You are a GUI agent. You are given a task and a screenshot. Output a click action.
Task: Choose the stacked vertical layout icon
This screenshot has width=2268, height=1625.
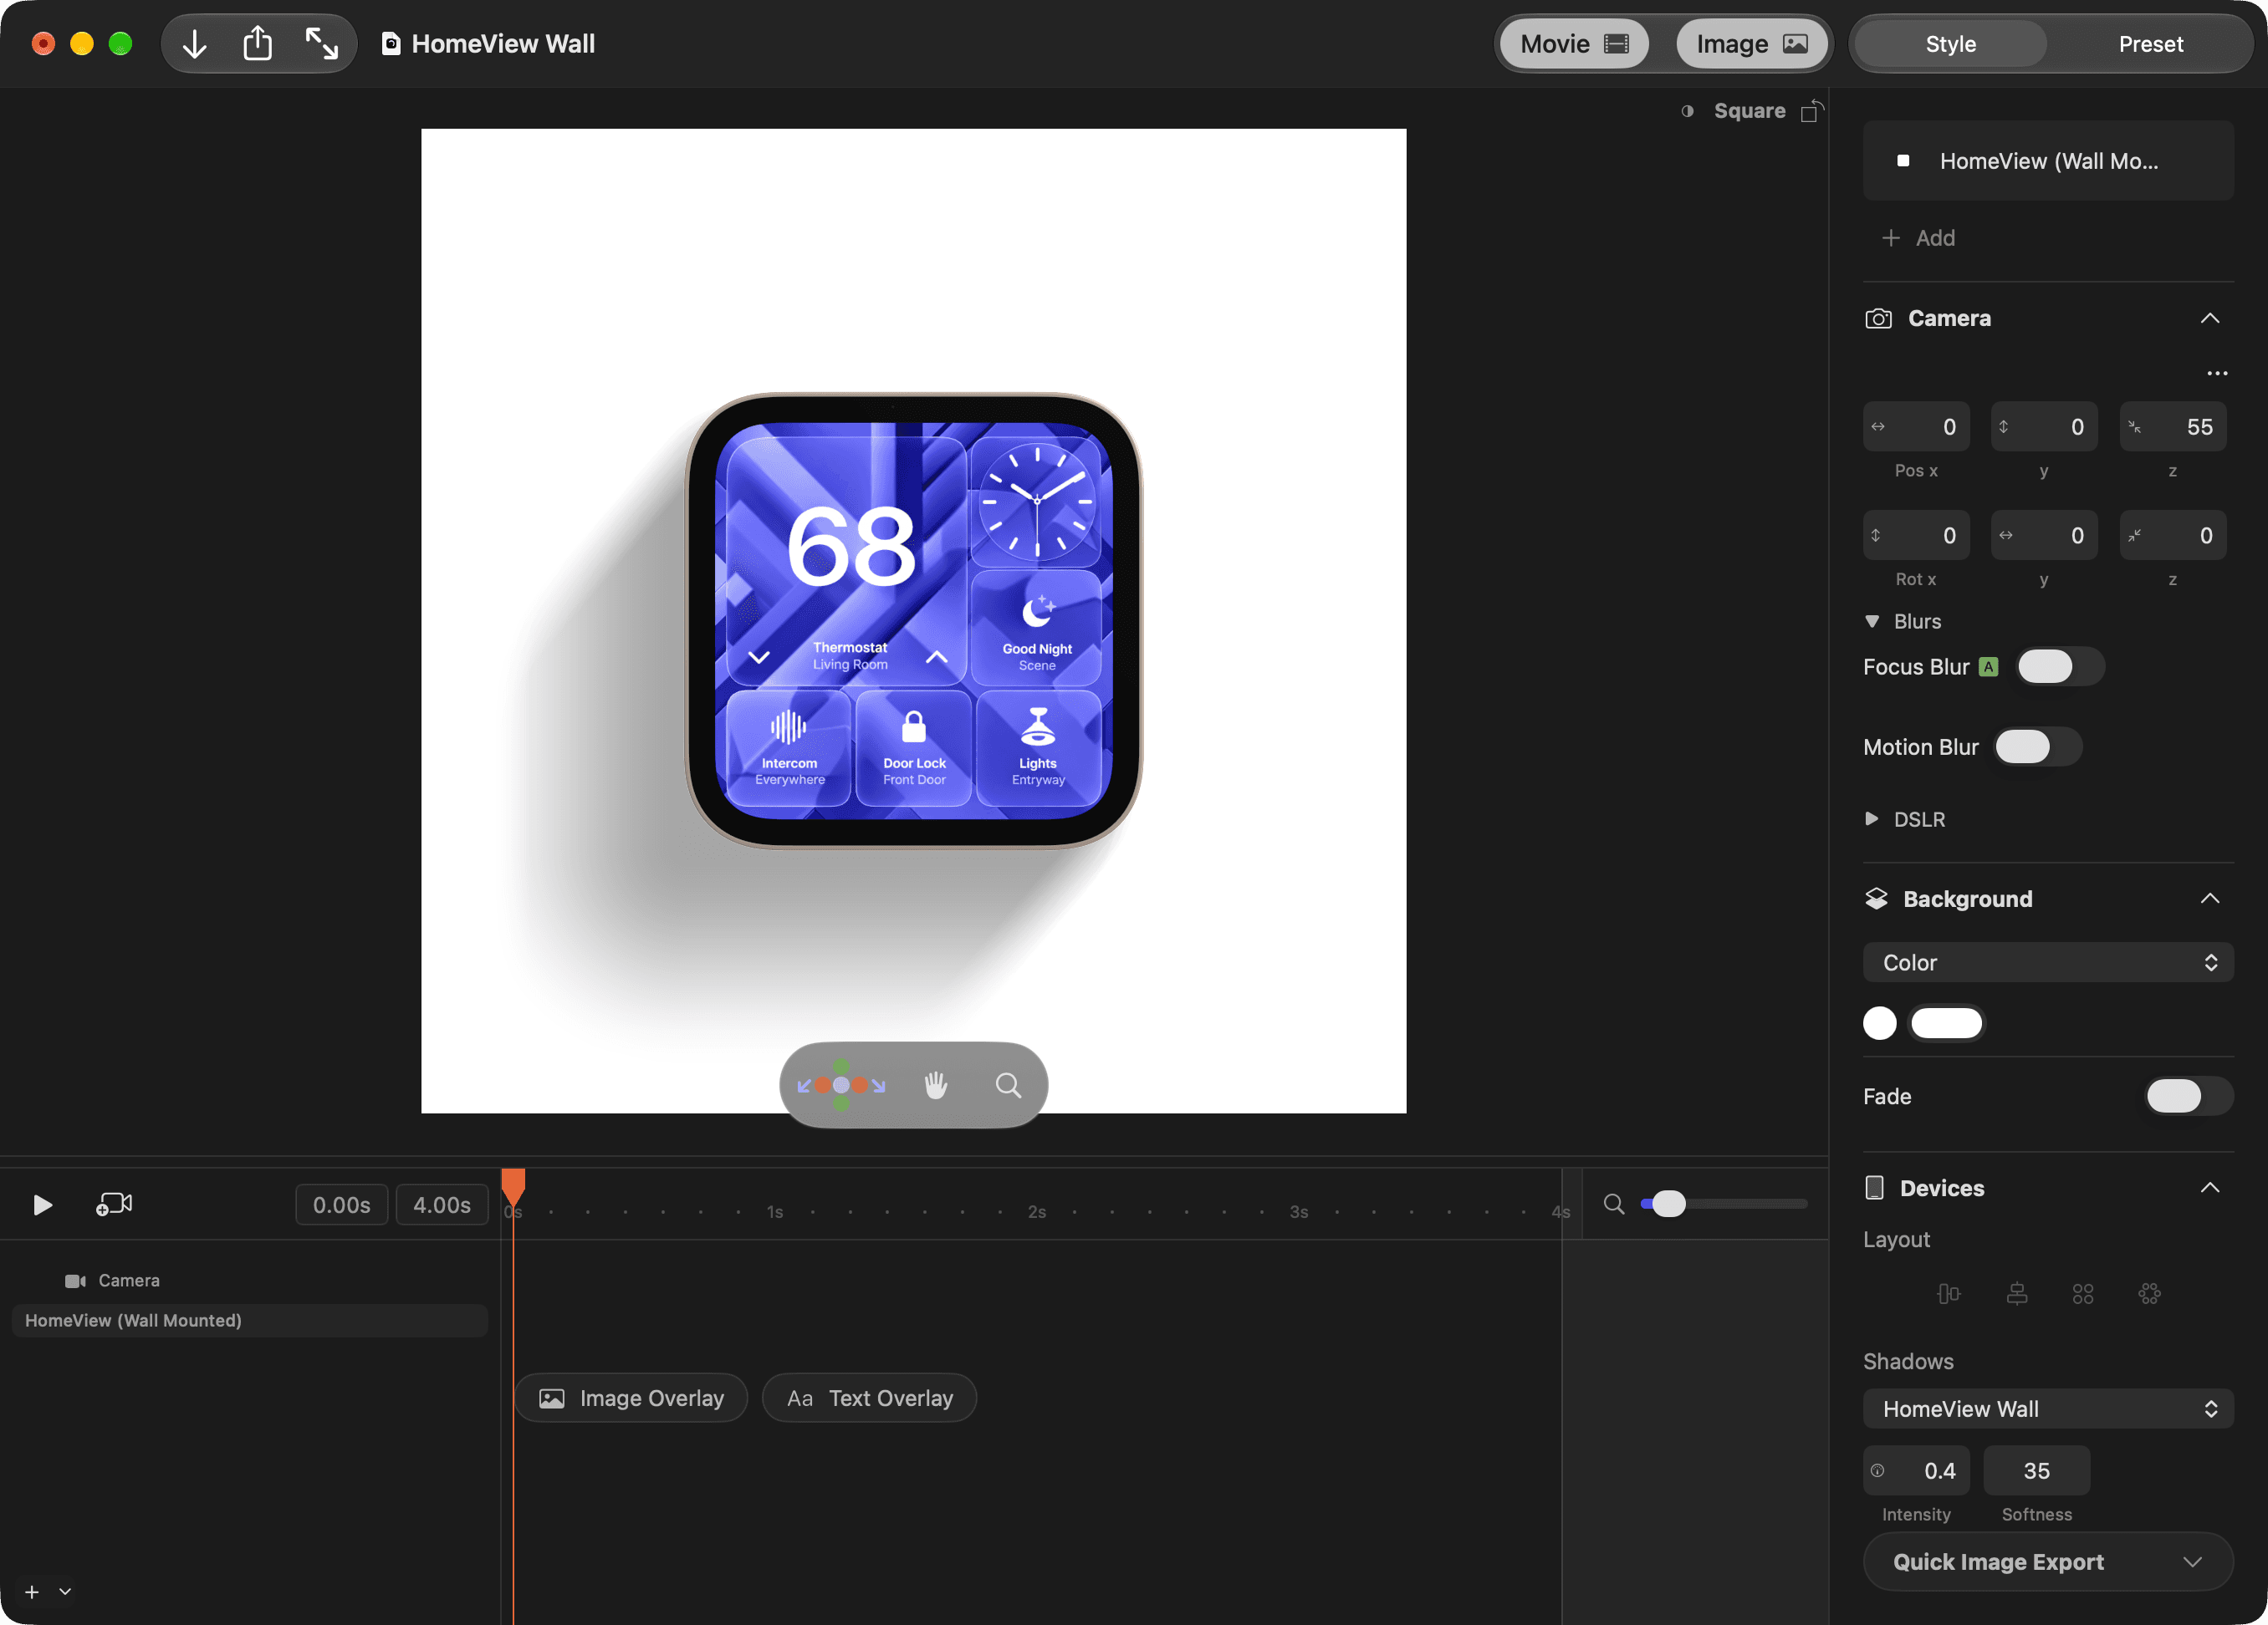pyautogui.click(x=2017, y=1294)
